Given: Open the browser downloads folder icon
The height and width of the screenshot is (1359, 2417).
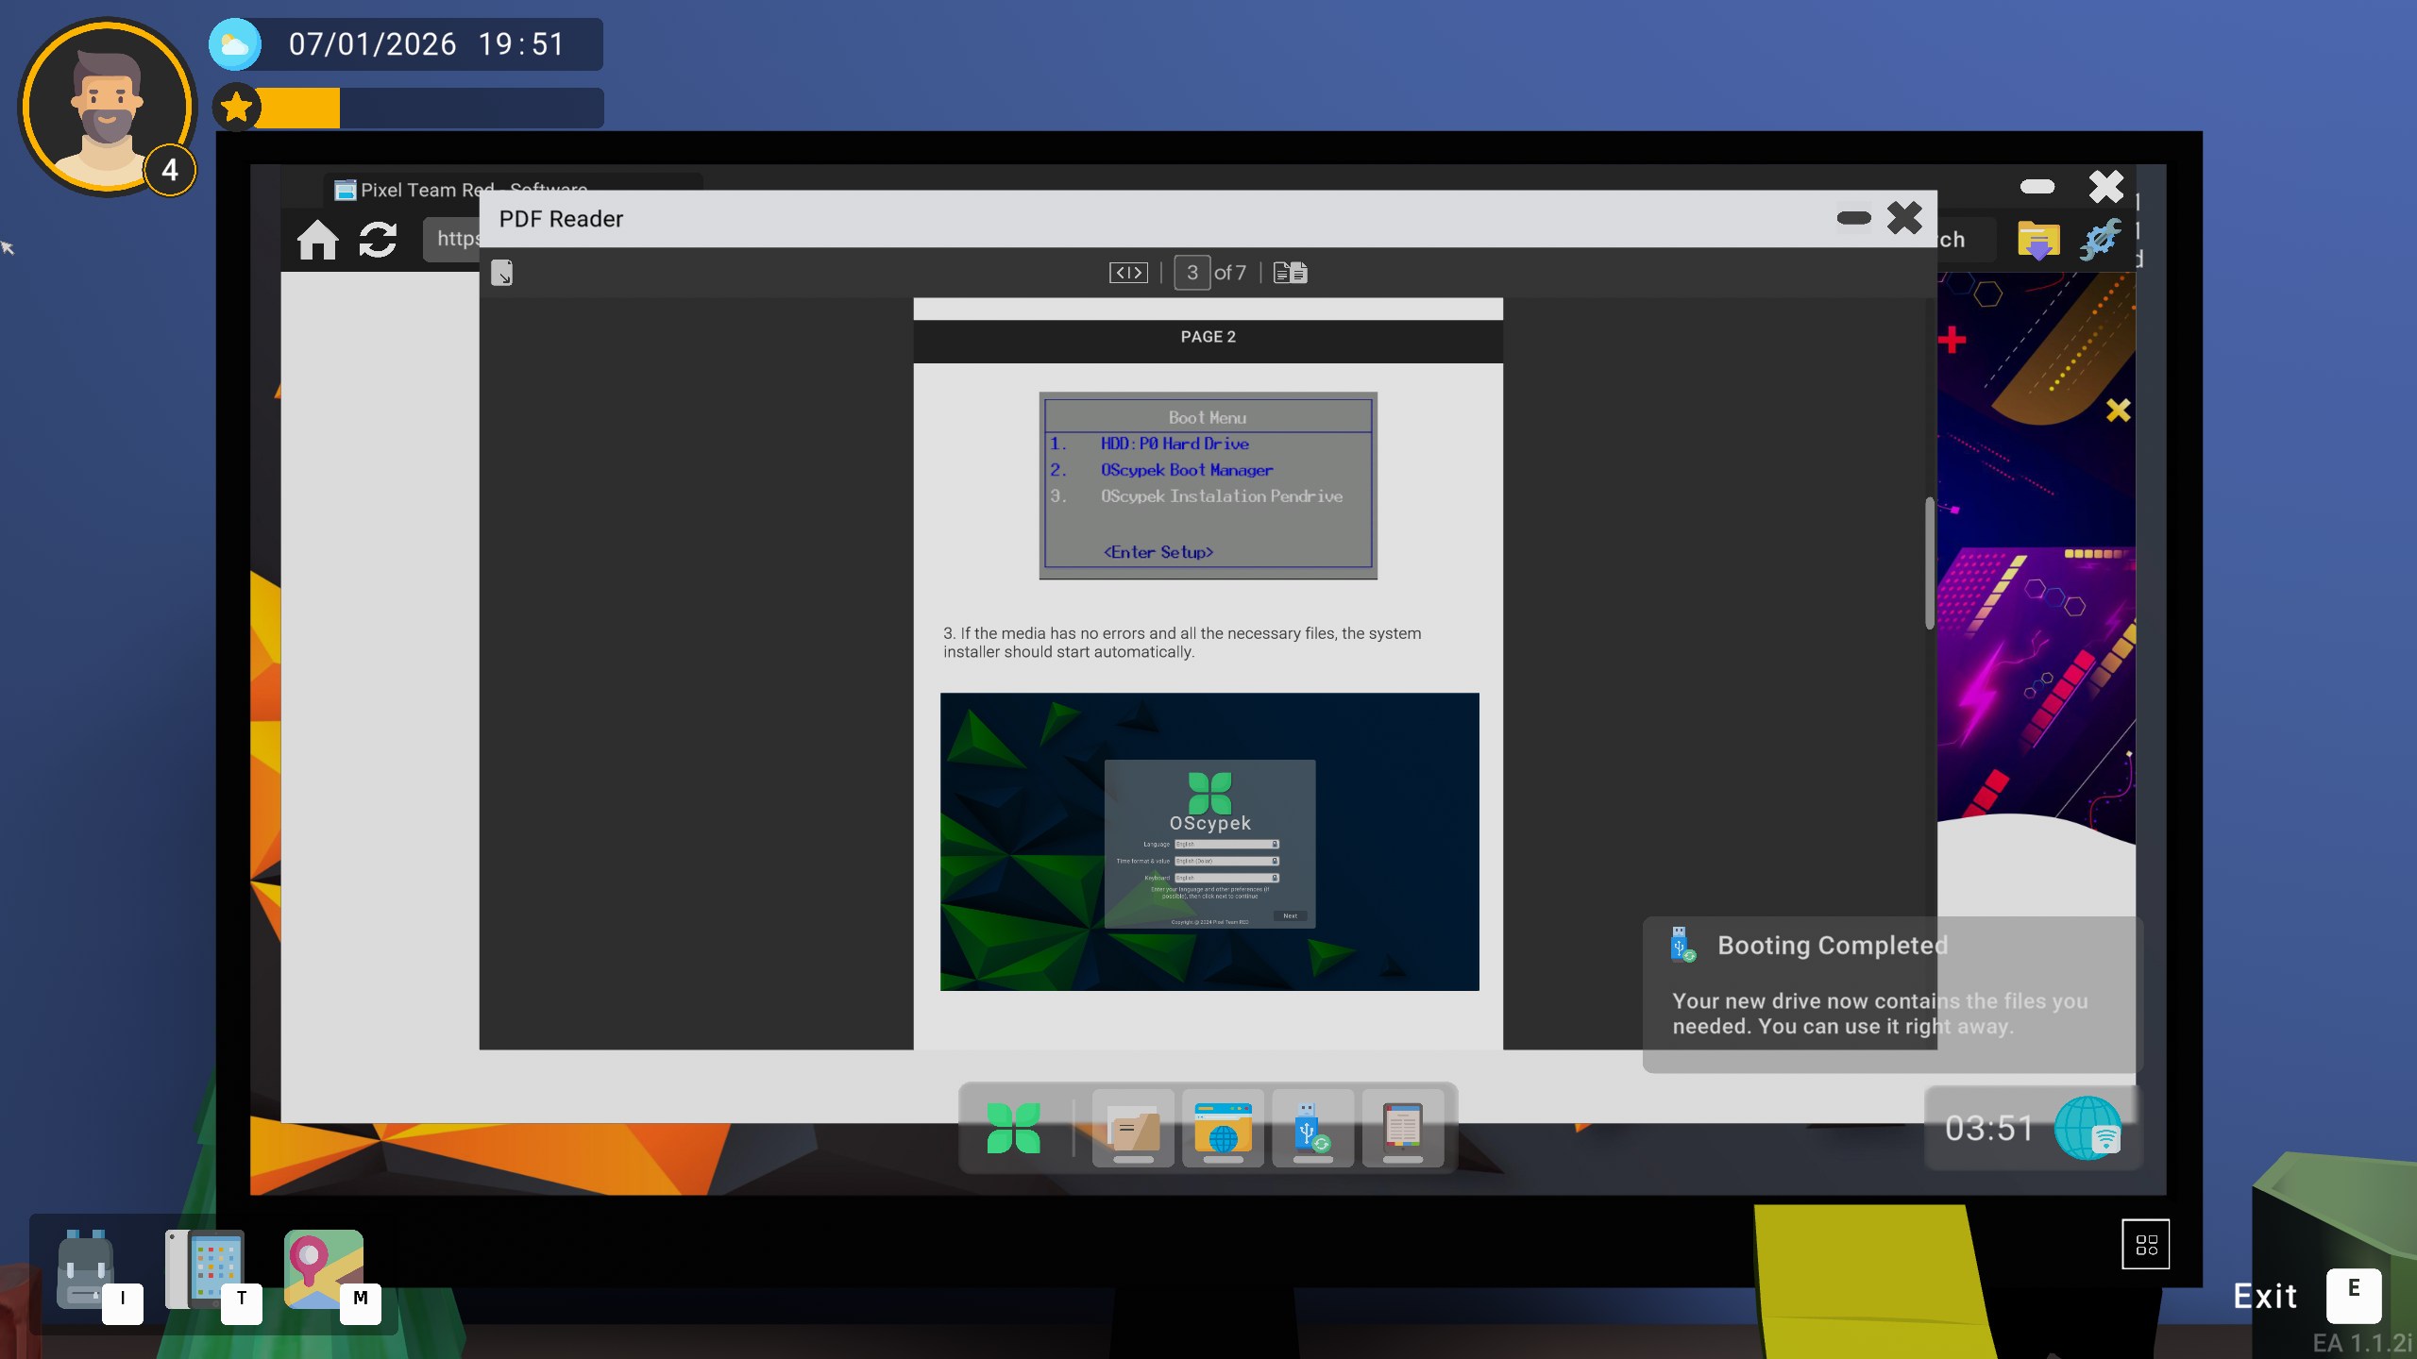Looking at the screenshot, I should [2037, 240].
